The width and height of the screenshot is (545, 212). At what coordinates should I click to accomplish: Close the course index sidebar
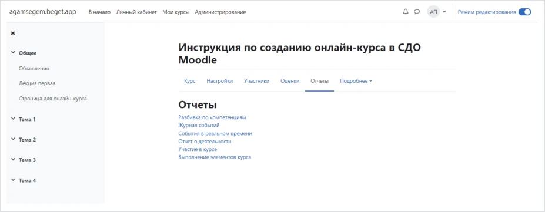coord(13,33)
